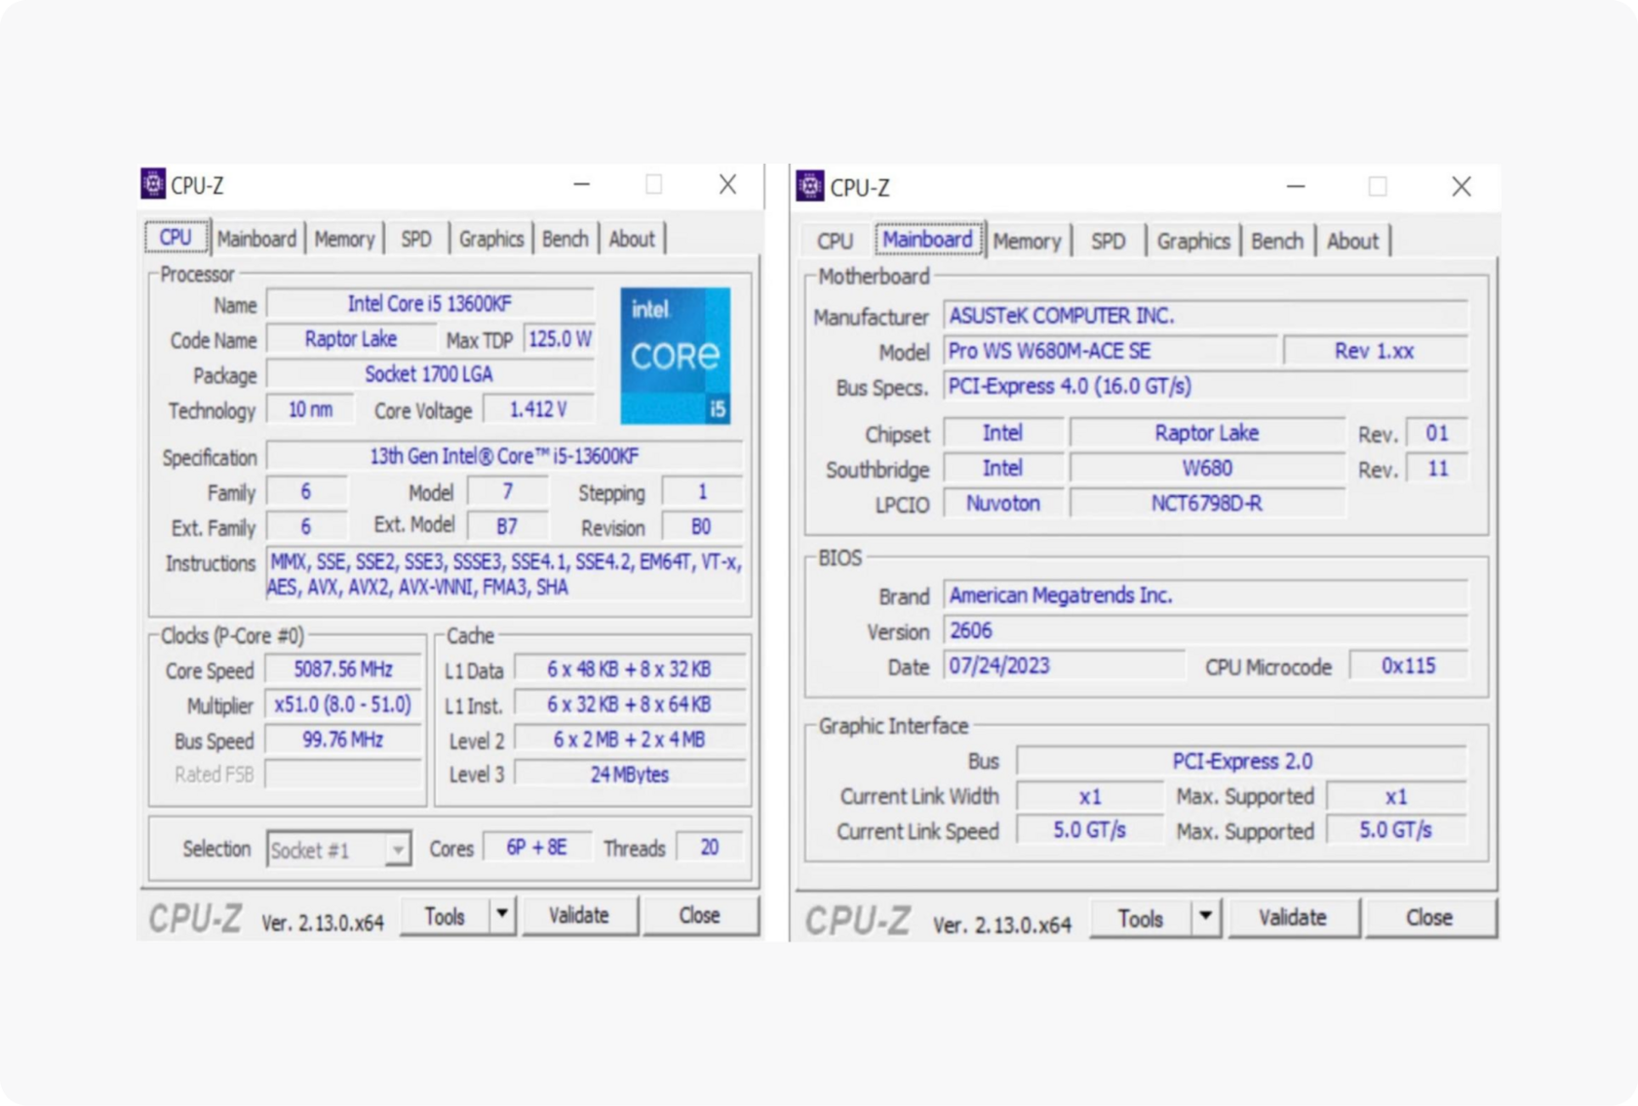Select the Mainboard tab in right window
1638x1106 pixels.
[927, 240]
